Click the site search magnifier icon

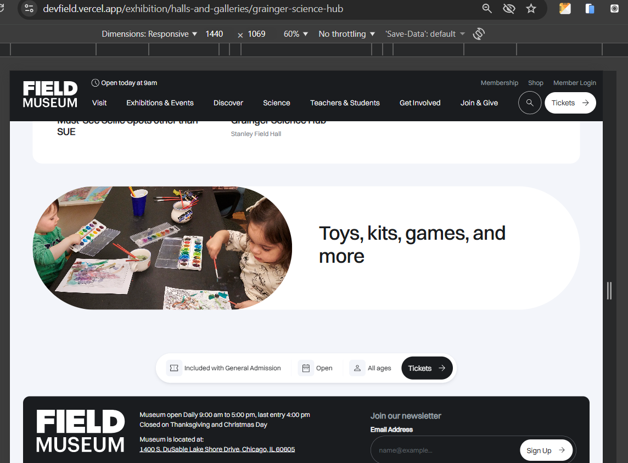click(x=530, y=103)
